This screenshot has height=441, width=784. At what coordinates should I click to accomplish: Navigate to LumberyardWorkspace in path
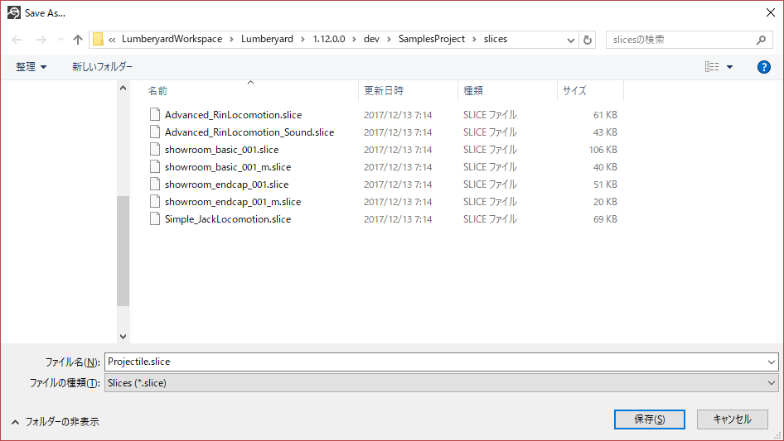(172, 39)
